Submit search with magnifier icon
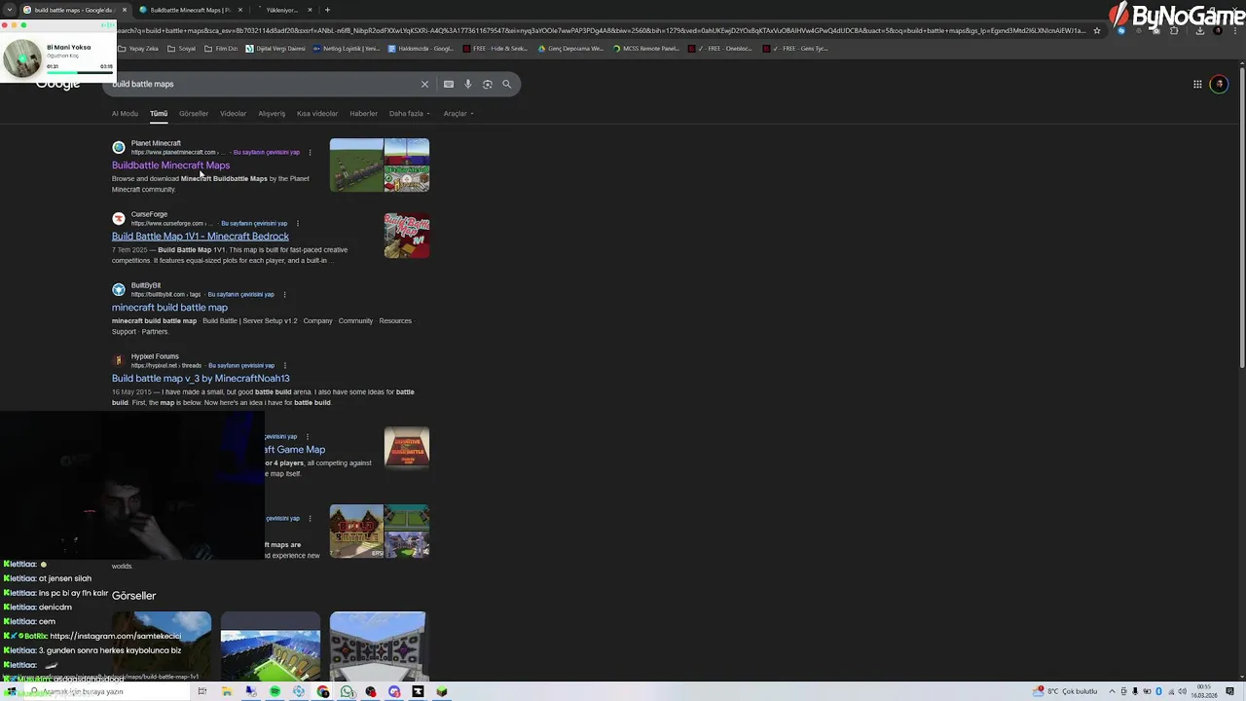 click(507, 84)
